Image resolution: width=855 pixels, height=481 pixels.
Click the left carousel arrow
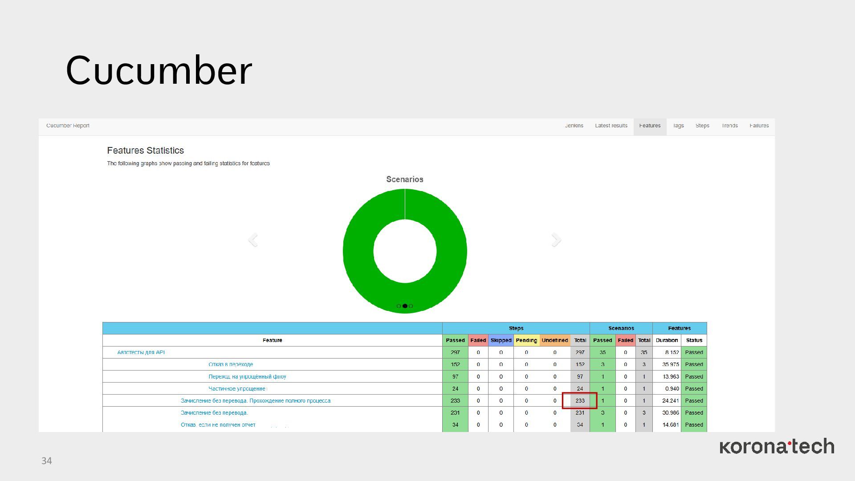[253, 240]
